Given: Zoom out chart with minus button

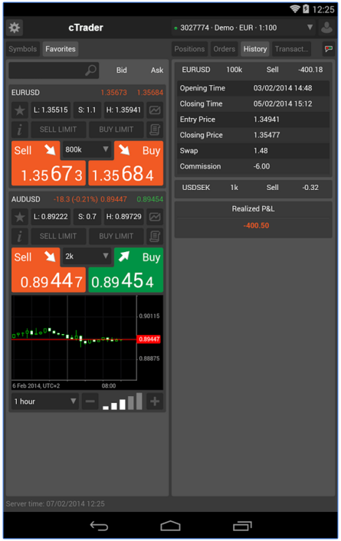Looking at the screenshot, I should point(90,402).
